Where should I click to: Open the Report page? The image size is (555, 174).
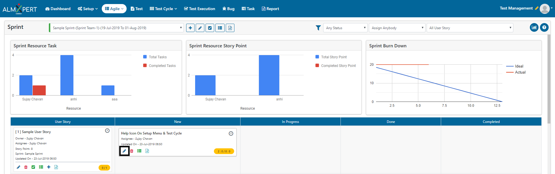[270, 9]
